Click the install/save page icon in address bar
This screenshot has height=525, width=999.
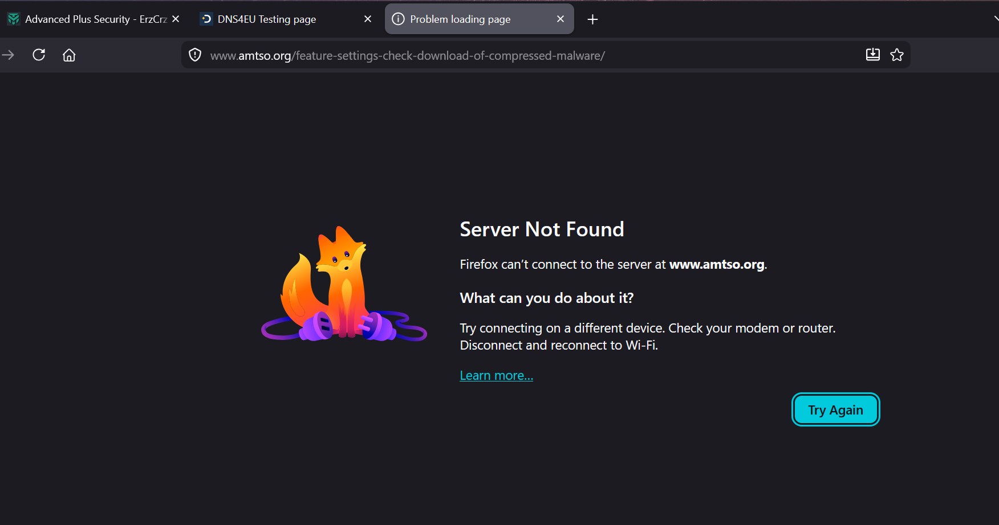point(872,55)
